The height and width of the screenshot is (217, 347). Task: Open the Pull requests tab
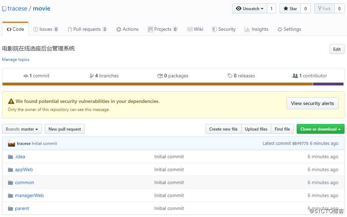pos(87,29)
